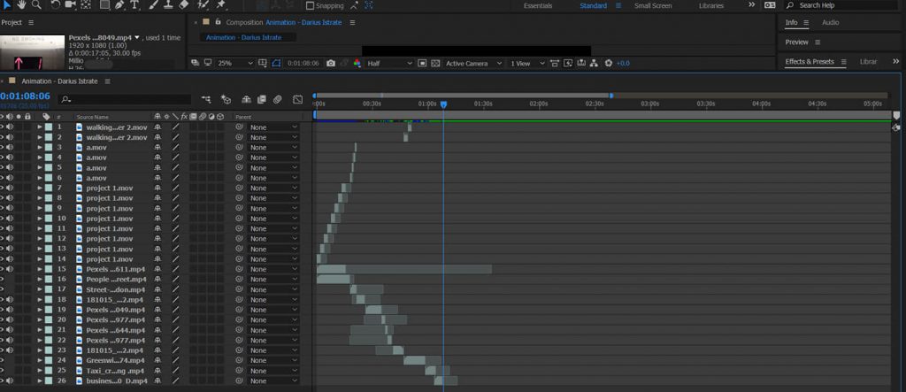Open the Graph Editor in timeline

[x=298, y=99]
